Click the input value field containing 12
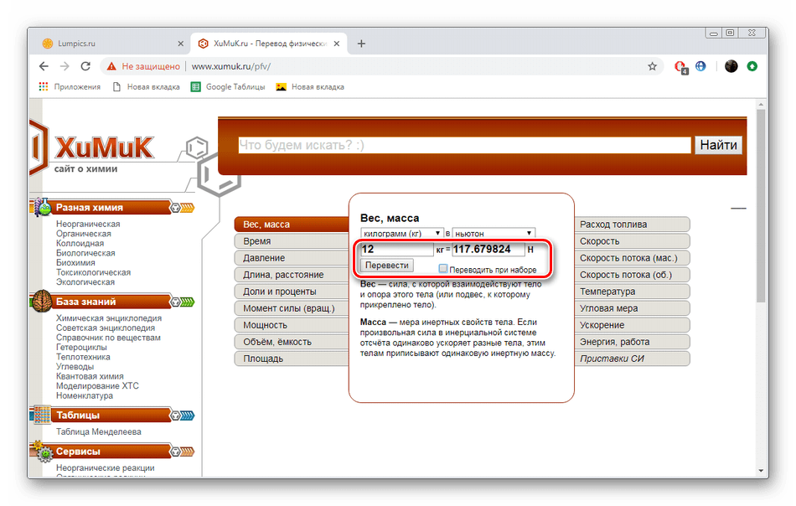Image resolution: width=796 pixels, height=506 pixels. (396, 249)
